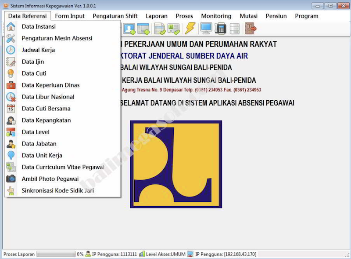Click the exit door toolbar icon
Image resolution: width=351 pixels, height=259 pixels.
tap(251, 29)
